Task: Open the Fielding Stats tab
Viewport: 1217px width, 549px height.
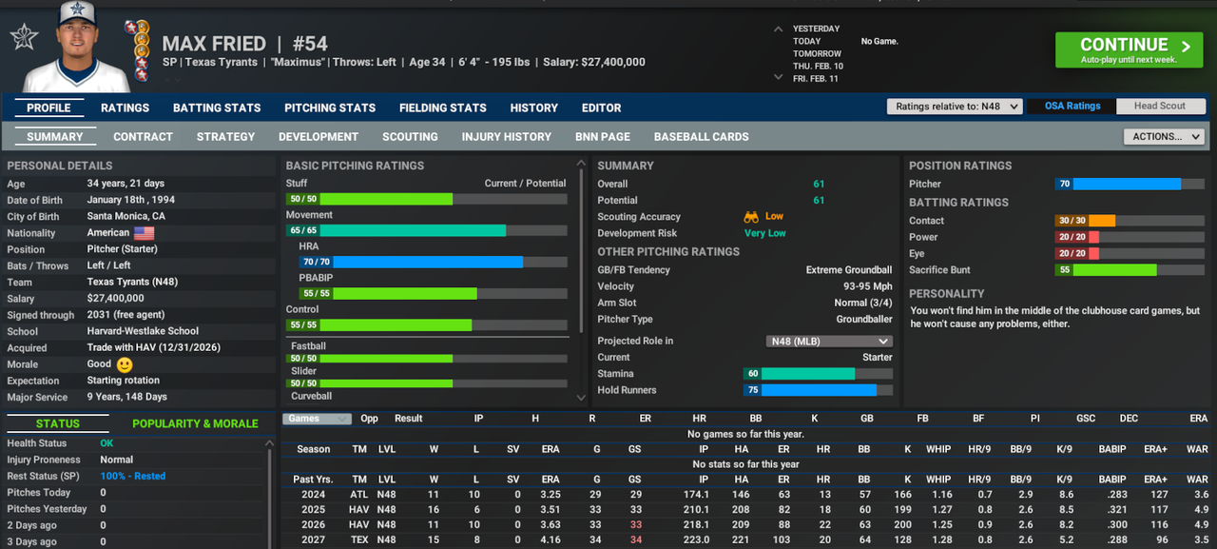Action: [x=443, y=108]
